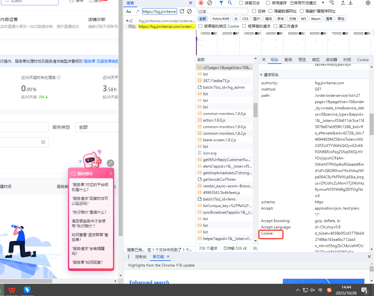Open 服务类型 全部 dropdown
The height and width of the screenshot is (296, 374).
pyautogui.click(x=97, y=127)
